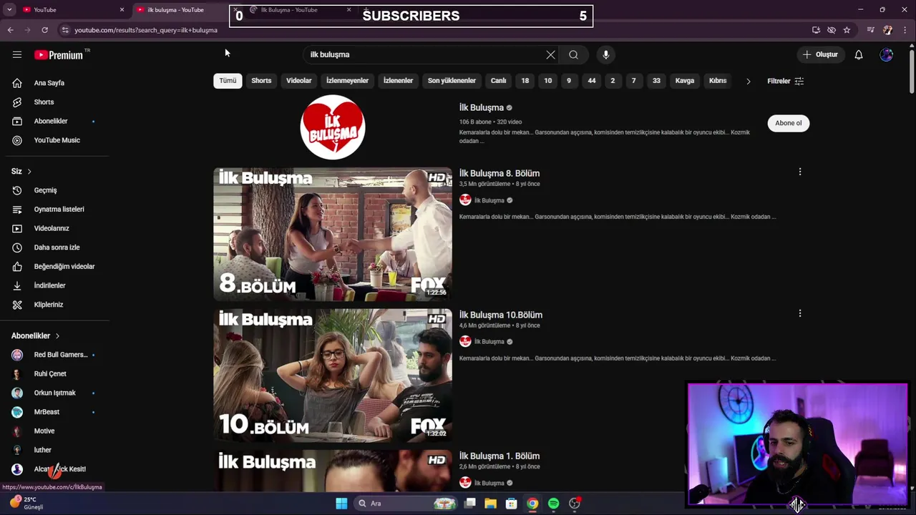
Task: Clear the search box with X
Action: click(550, 54)
